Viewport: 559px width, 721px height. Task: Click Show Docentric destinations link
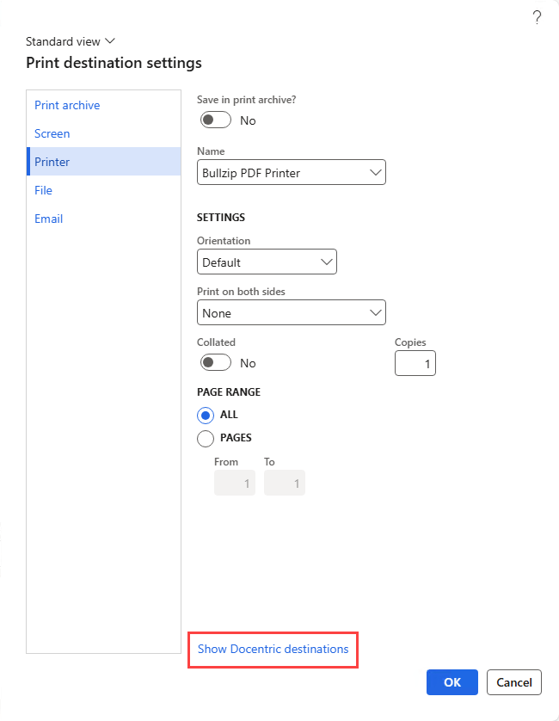273,649
